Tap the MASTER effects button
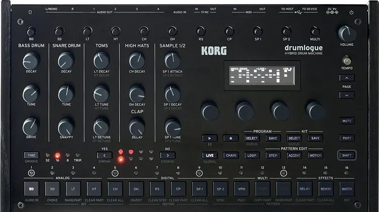Screen dimensions: 379x212 click(347, 189)
